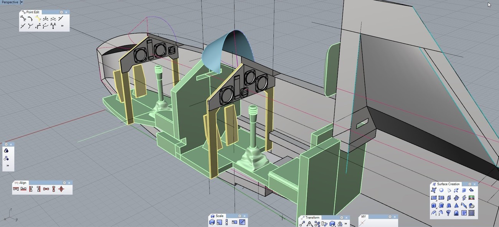Open the Point Edit toolbar gear options
This screenshot has width=499, height=227.
(x=61, y=12)
